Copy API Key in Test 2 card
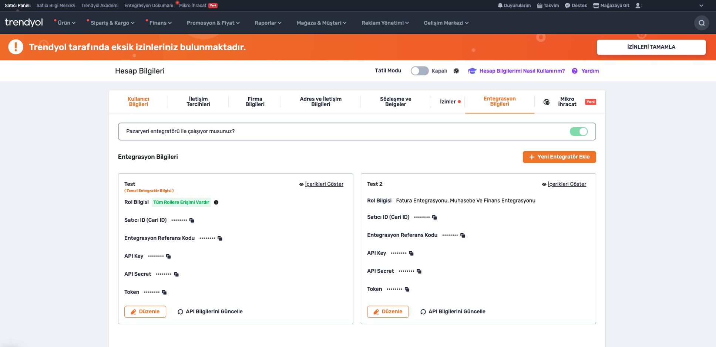 411,253
